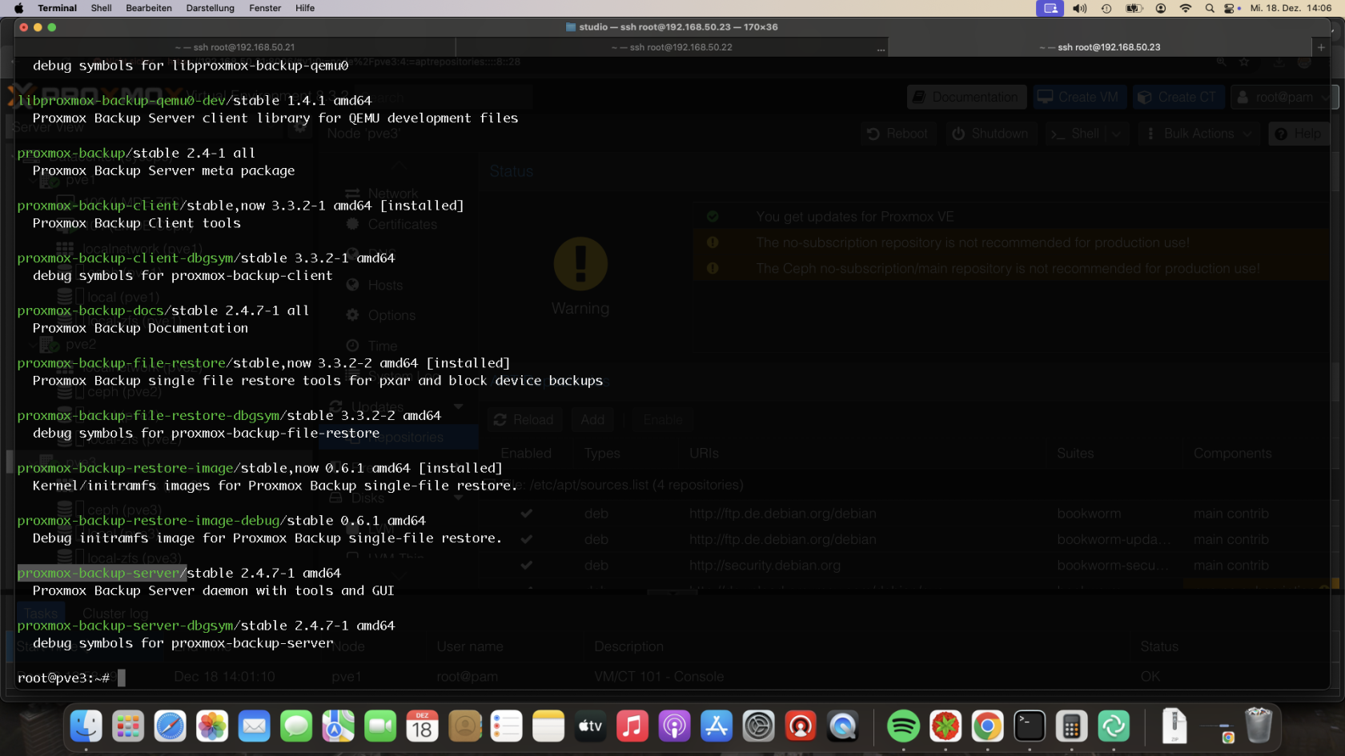Add a new terminal tab with plus button
The width and height of the screenshot is (1345, 756).
1321,47
